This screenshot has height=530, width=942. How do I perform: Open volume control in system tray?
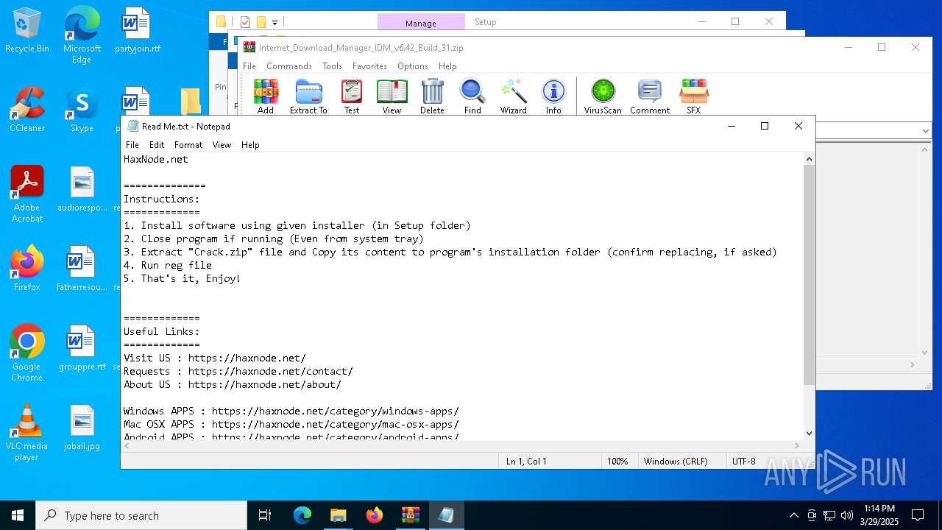click(x=847, y=515)
